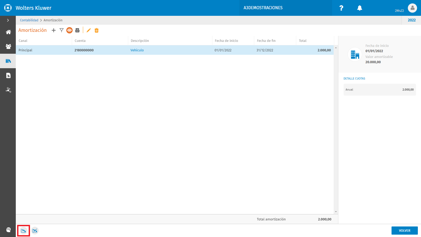Sort by Canal column header
The image size is (421, 237).
[x=23, y=41]
